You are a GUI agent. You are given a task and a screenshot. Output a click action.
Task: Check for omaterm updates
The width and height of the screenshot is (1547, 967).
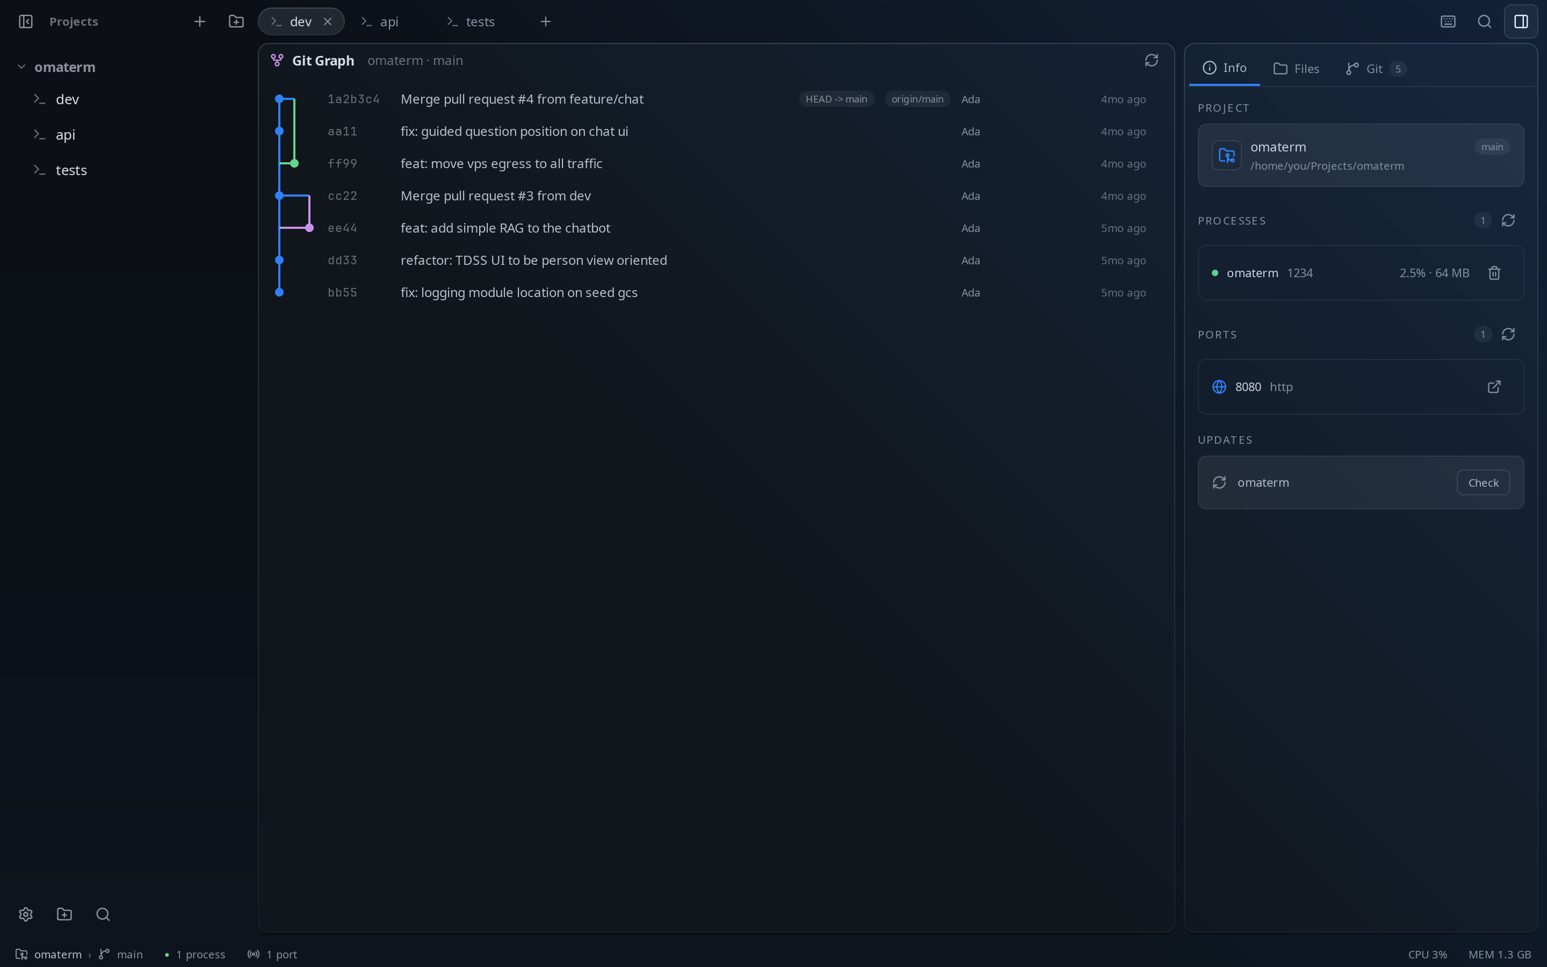[1483, 483]
